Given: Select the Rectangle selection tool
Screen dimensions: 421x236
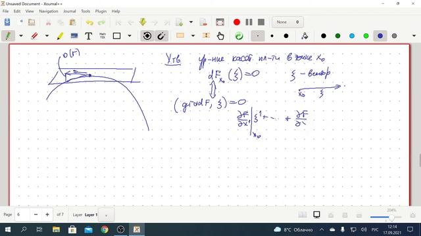Looking at the screenshot, I should (180, 35).
